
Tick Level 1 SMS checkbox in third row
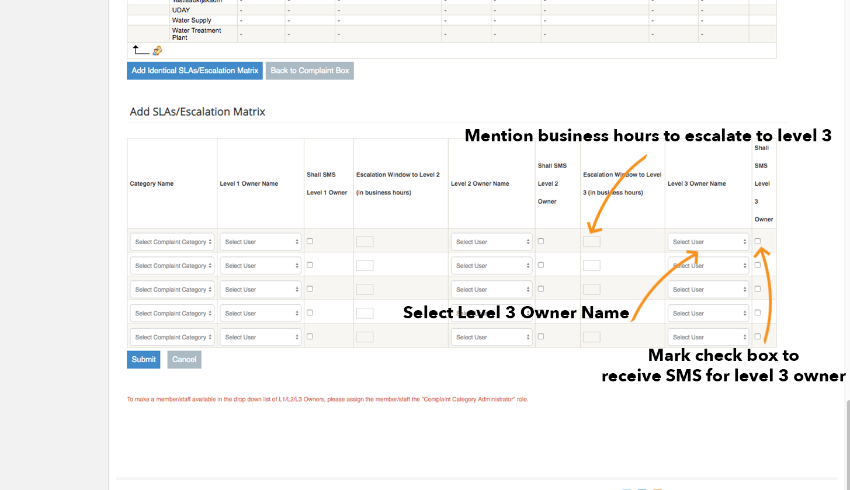click(x=310, y=289)
